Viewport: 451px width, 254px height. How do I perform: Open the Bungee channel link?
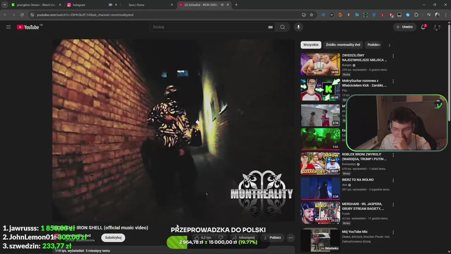347,65
